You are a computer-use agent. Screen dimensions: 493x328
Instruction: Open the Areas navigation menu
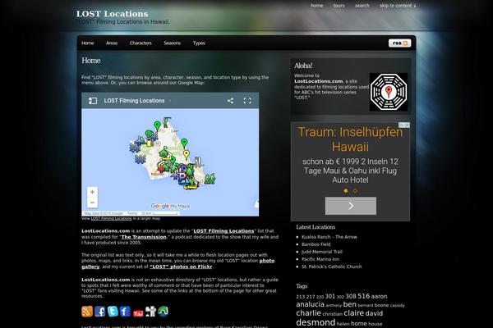(x=112, y=43)
